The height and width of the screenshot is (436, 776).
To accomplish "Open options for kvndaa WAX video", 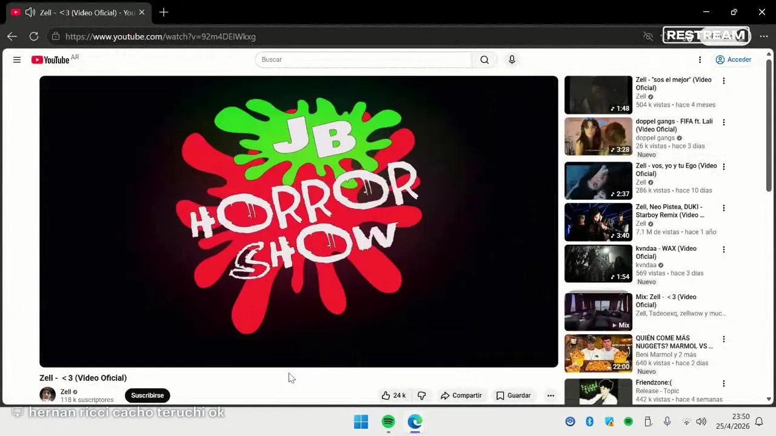I will click(723, 249).
